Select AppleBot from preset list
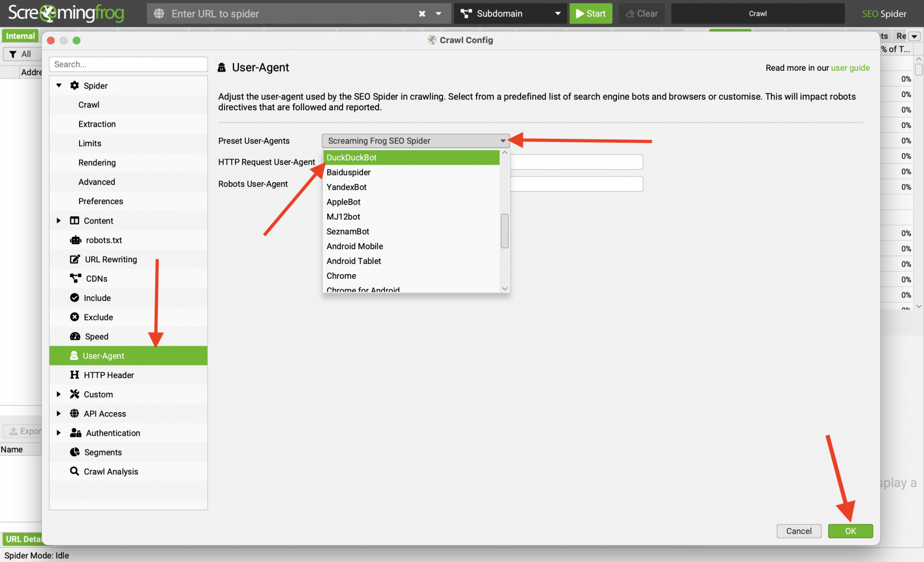924x562 pixels. [411, 202]
